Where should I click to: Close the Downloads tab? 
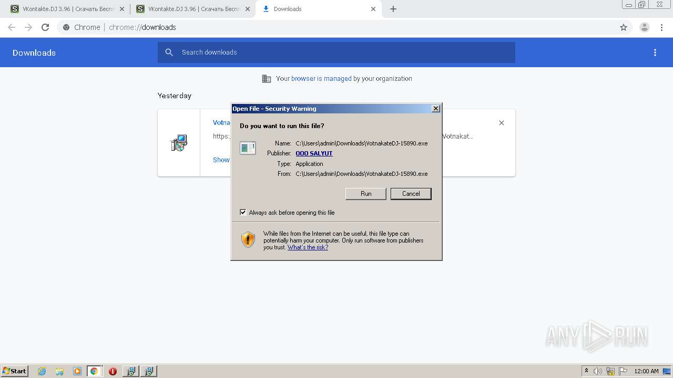tap(373, 9)
